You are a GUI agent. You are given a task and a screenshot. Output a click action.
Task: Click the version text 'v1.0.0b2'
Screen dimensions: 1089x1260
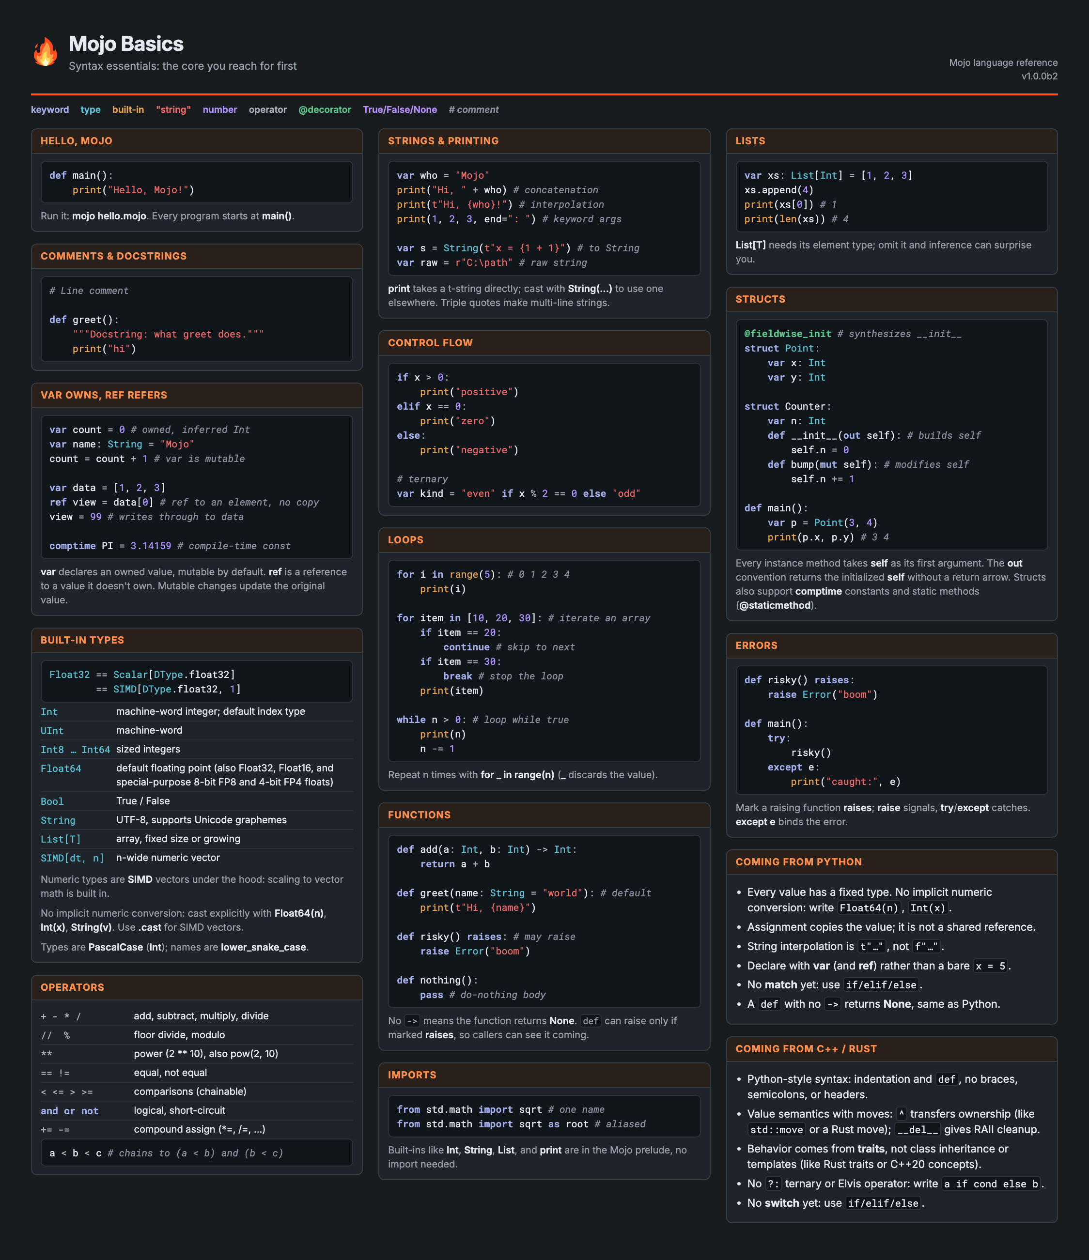coord(1039,76)
